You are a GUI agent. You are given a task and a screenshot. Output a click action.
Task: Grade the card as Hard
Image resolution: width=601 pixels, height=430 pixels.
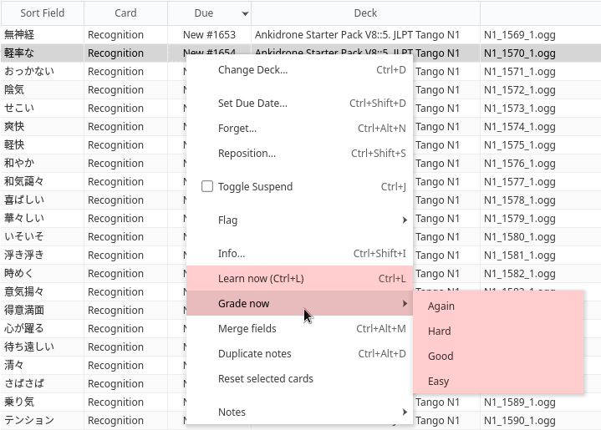tap(440, 331)
